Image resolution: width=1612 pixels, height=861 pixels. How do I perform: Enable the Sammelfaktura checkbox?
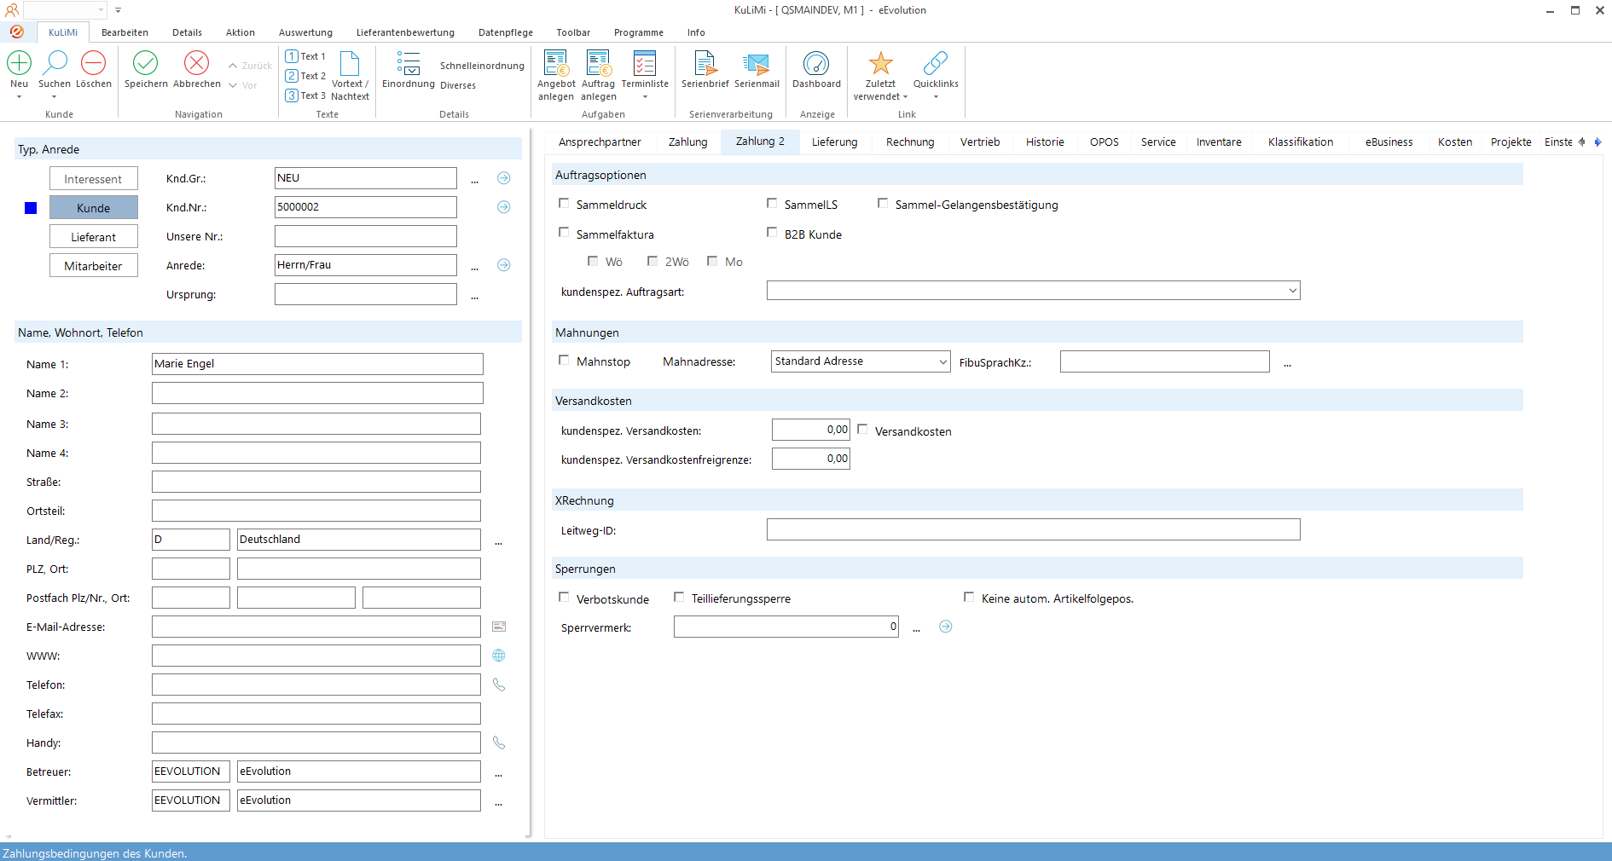coord(564,233)
